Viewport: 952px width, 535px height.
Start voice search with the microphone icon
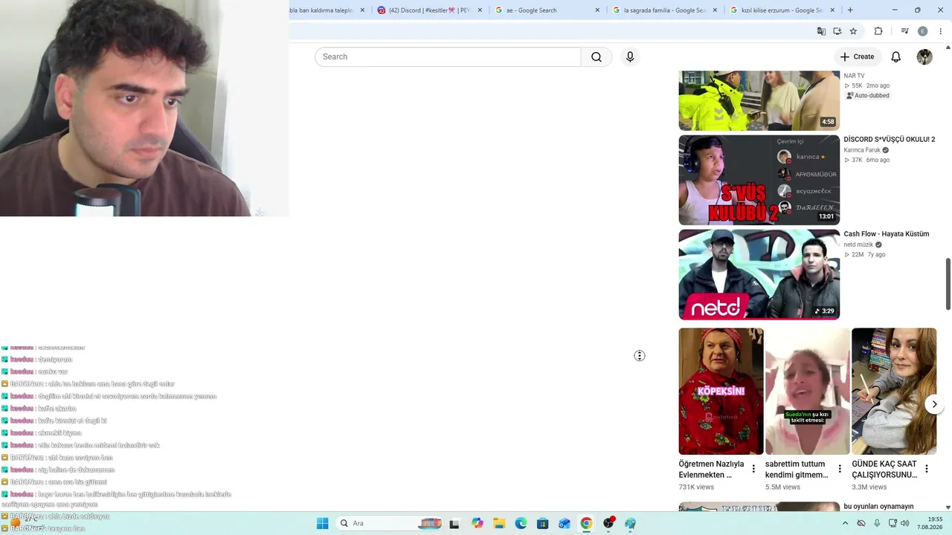(630, 57)
